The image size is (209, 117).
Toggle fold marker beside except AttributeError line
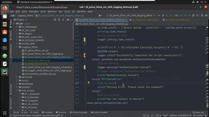86,79
